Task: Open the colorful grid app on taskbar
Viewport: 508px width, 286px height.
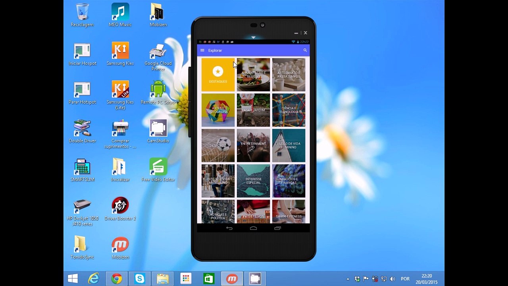Action: pos(186,278)
